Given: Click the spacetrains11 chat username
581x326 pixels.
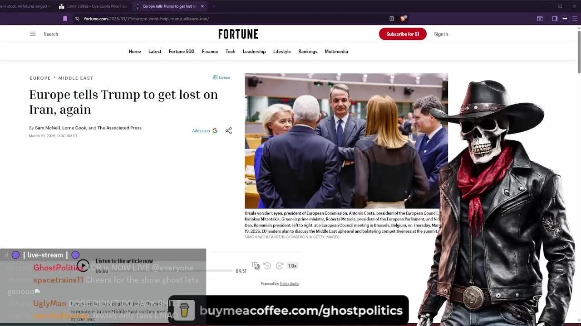Looking at the screenshot, I should coord(58,280).
